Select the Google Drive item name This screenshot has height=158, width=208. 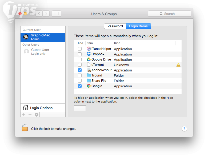coord(101,59)
